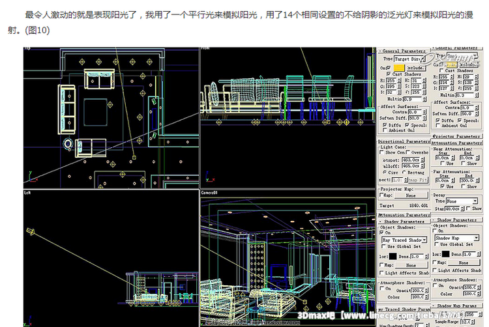Expand the Projector Parameters rollout
Viewport: 489px width, 327px height.
pyautogui.click(x=456, y=136)
